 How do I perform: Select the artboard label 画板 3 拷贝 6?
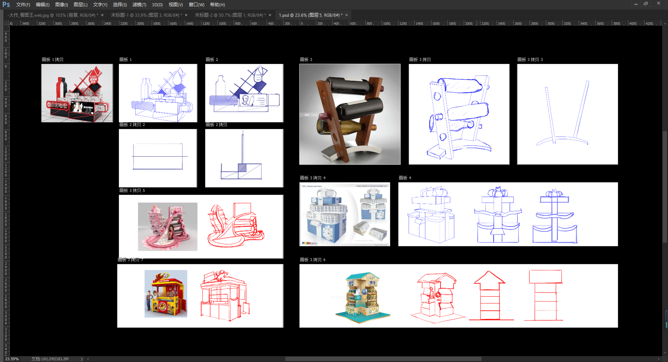(313, 260)
